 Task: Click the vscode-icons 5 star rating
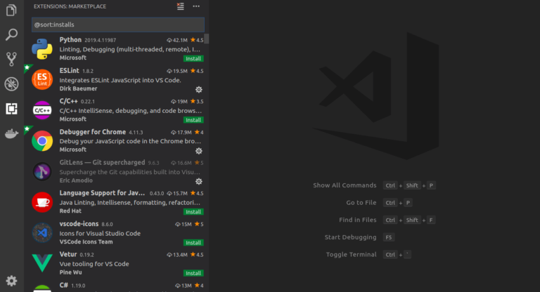[199, 224]
